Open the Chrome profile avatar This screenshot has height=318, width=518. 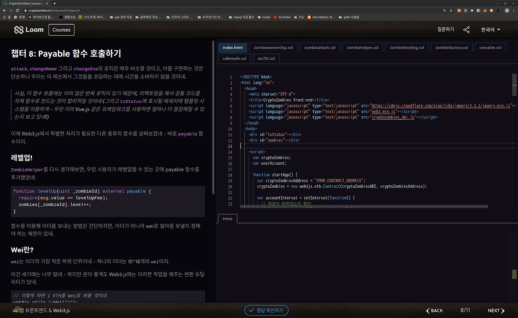pos(507,10)
